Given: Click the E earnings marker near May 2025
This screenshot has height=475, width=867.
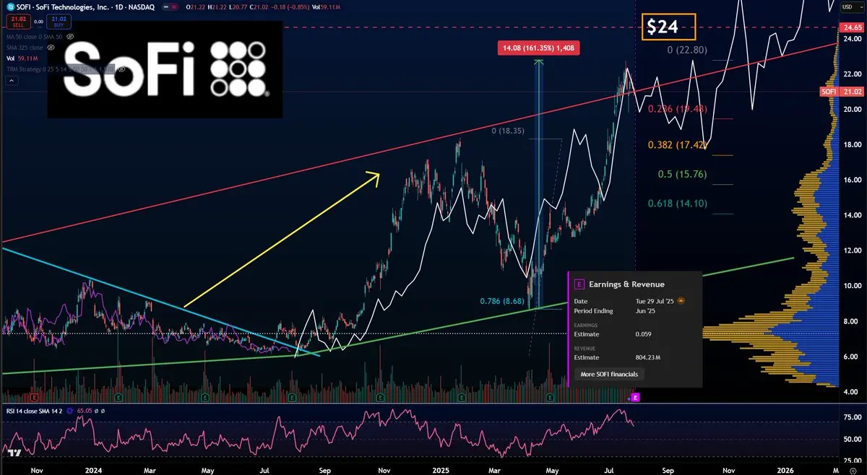Looking at the screenshot, I should coord(550,397).
